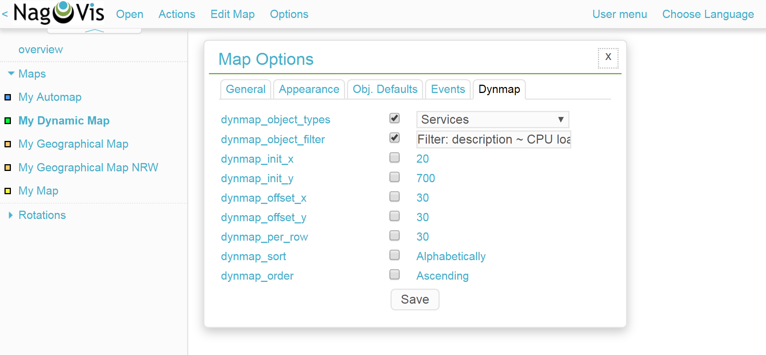Click the green square icon for My Dynamic Map

coord(8,121)
